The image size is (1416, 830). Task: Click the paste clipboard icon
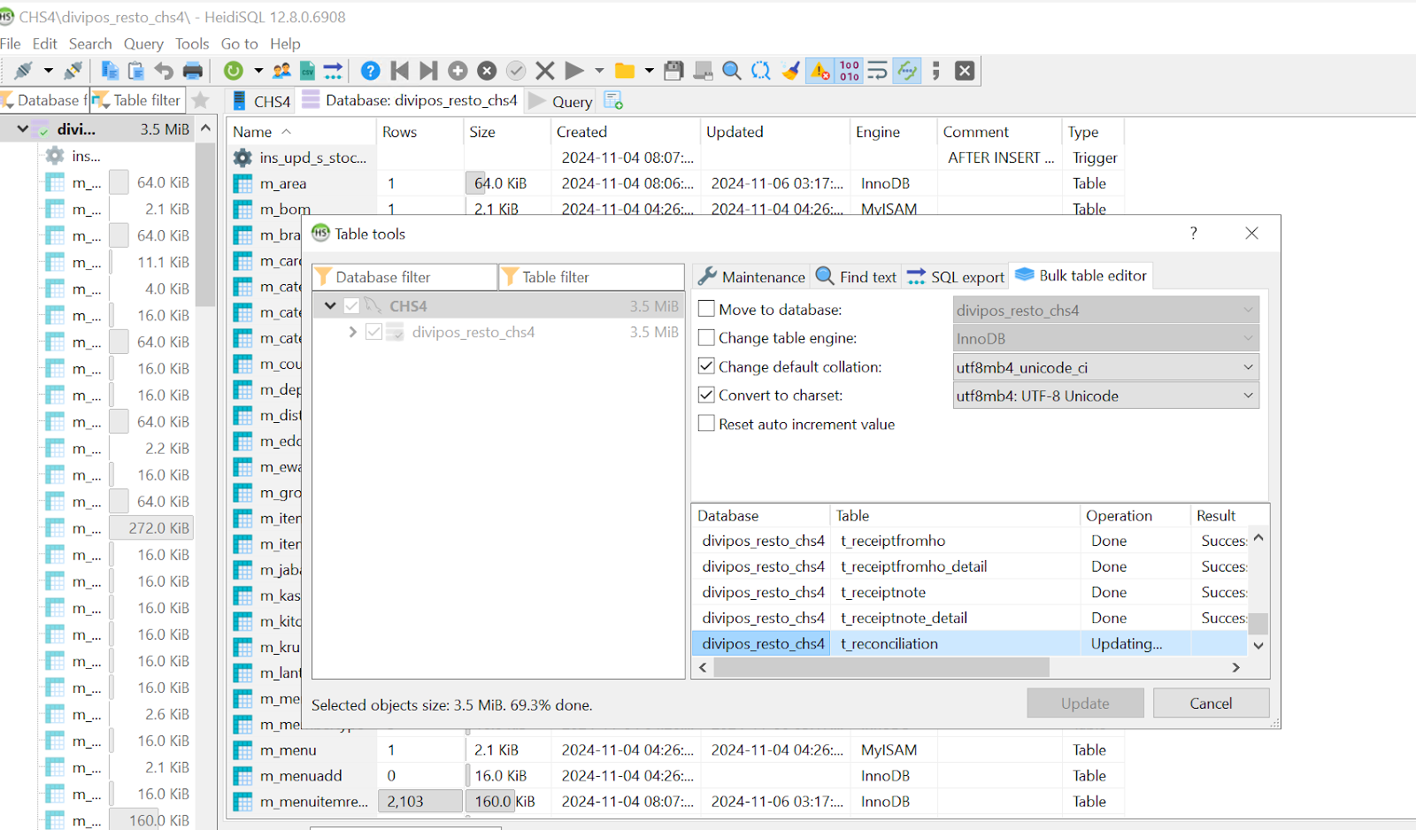tap(136, 71)
